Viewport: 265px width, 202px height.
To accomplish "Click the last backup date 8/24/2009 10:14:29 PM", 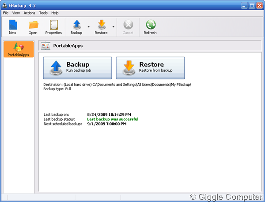I will pos(109,114).
